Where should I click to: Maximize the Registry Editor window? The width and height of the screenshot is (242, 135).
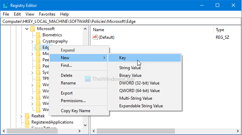pyautogui.click(x=217, y=6)
